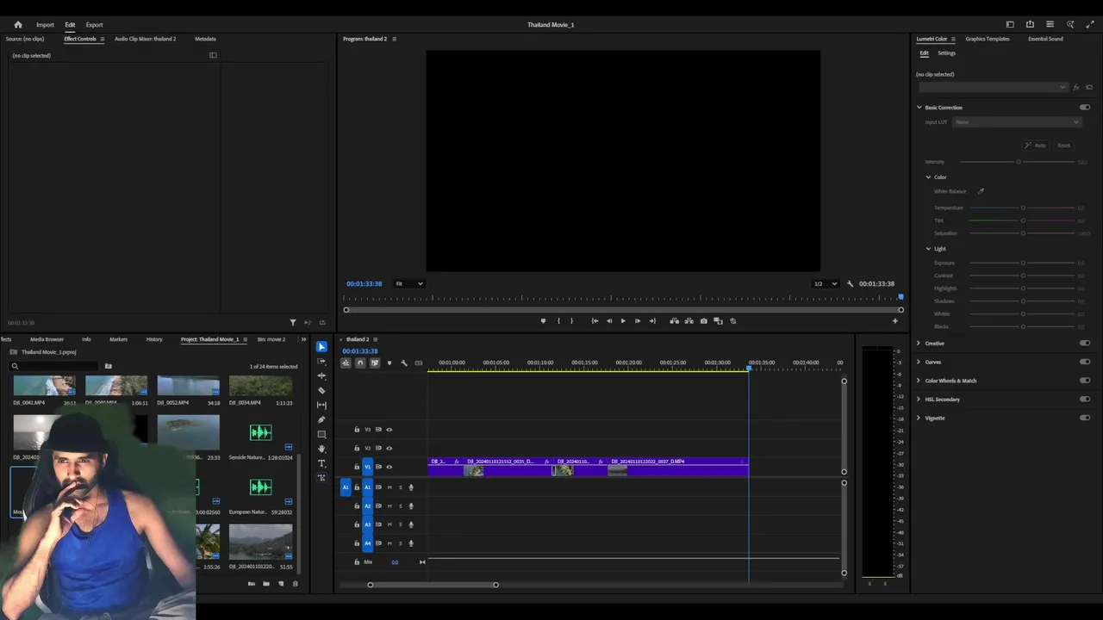The height and width of the screenshot is (620, 1103).
Task: Add marker in the timeline header
Action: click(x=389, y=363)
